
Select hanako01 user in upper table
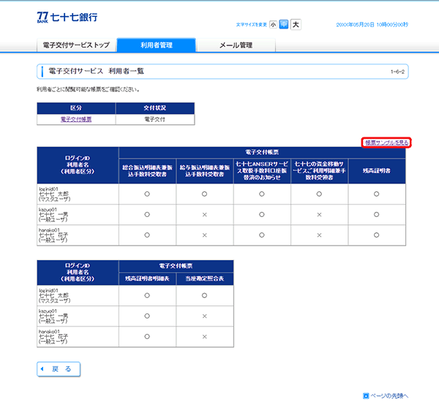[78, 235]
